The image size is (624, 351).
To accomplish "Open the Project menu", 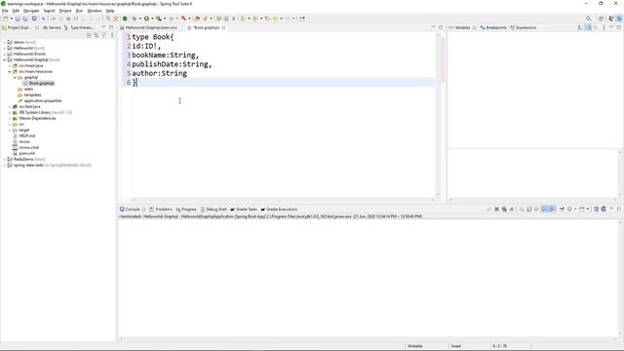I will click(x=65, y=11).
